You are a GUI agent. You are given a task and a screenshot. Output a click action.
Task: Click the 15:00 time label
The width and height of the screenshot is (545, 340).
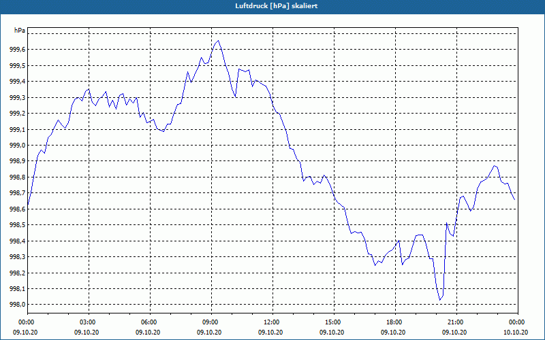pyautogui.click(x=334, y=322)
